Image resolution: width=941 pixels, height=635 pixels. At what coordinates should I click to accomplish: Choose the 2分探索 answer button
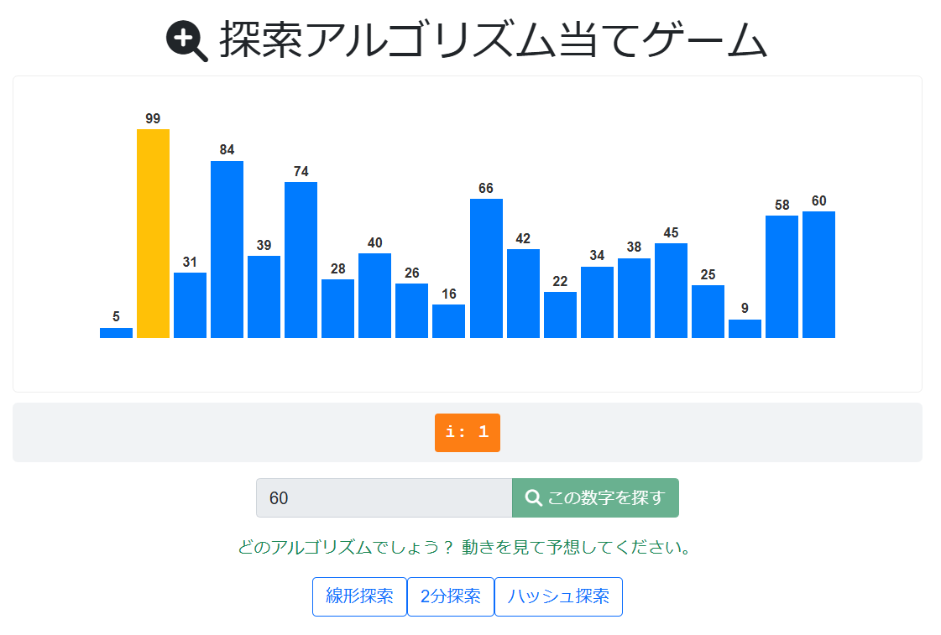(451, 596)
